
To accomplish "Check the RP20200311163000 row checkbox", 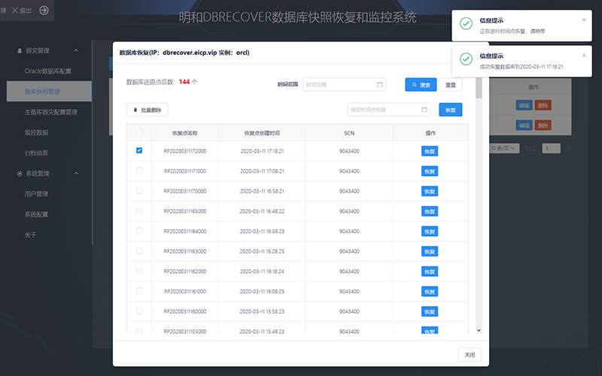I will point(139,250).
